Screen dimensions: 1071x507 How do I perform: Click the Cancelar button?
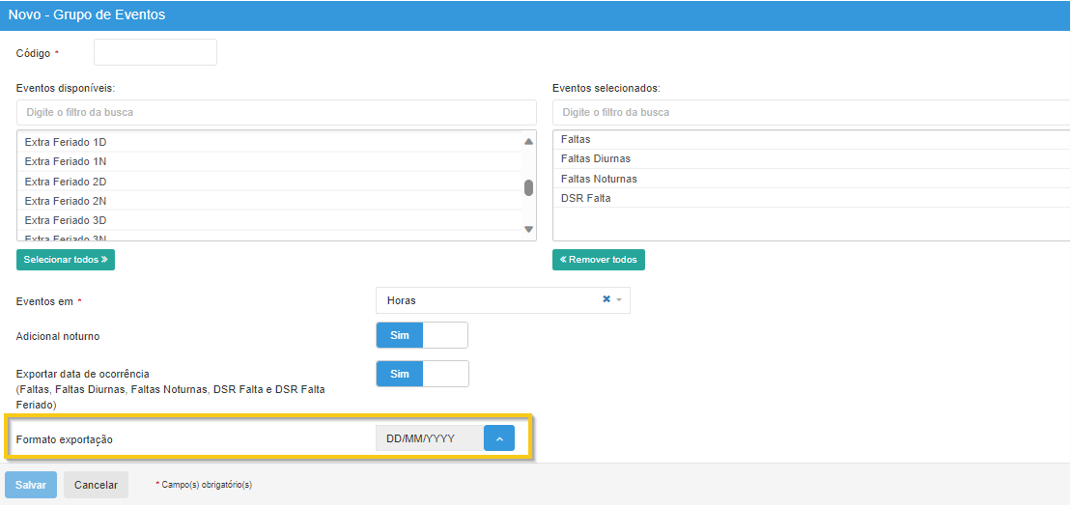pos(96,485)
